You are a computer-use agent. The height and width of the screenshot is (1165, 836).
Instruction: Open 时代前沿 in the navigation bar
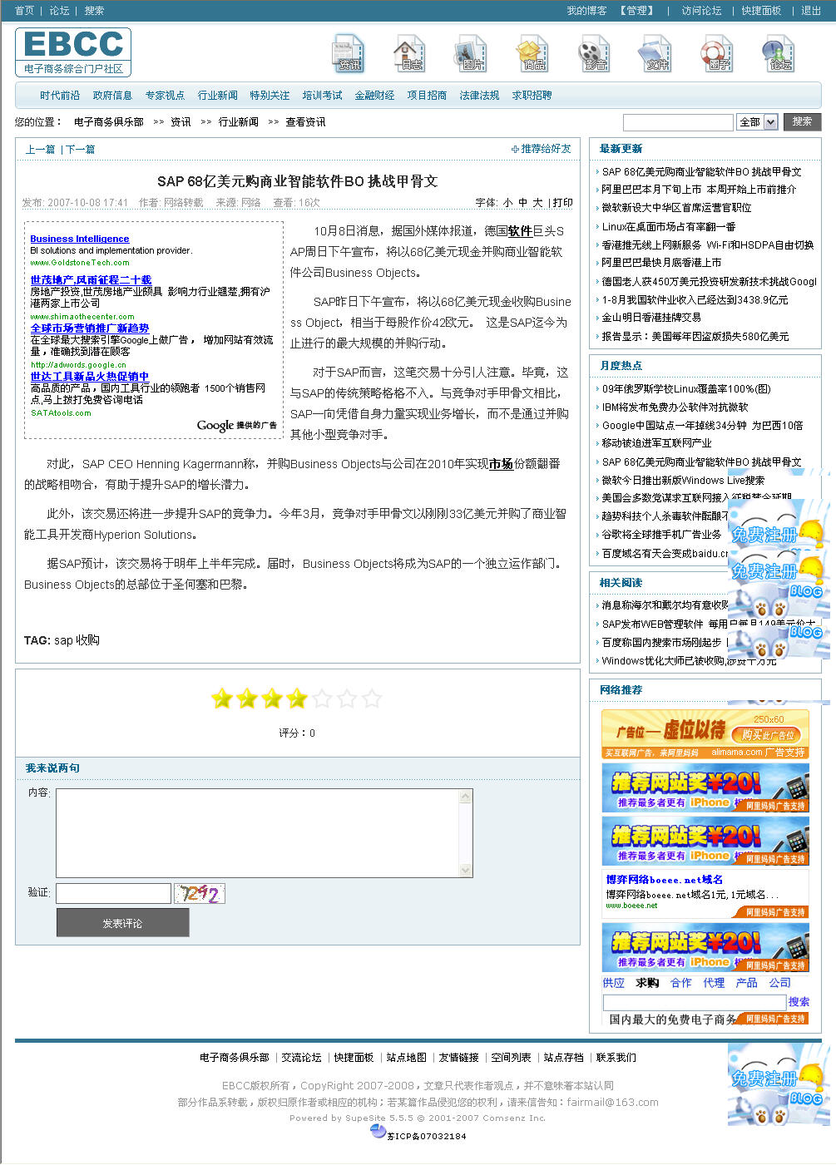pos(60,96)
